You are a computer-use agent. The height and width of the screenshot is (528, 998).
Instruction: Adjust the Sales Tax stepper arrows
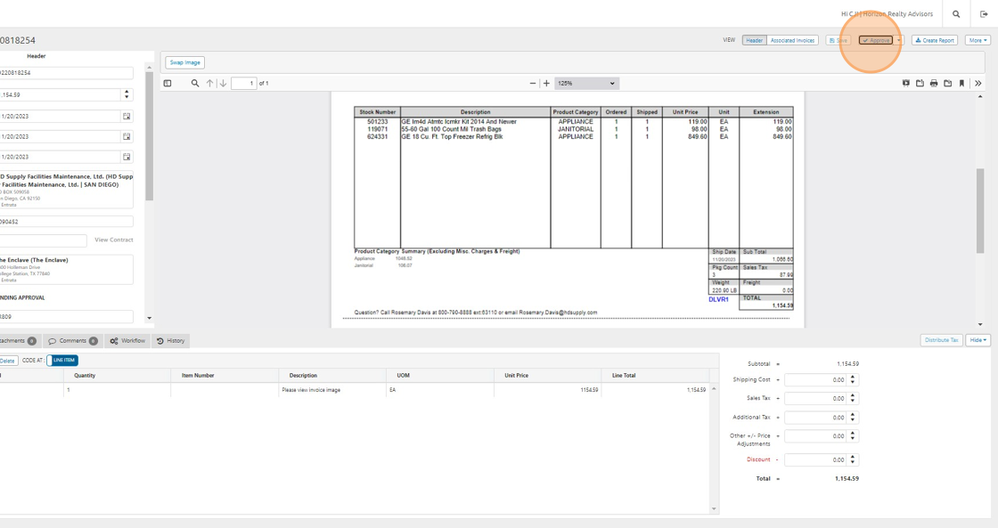pyautogui.click(x=853, y=398)
